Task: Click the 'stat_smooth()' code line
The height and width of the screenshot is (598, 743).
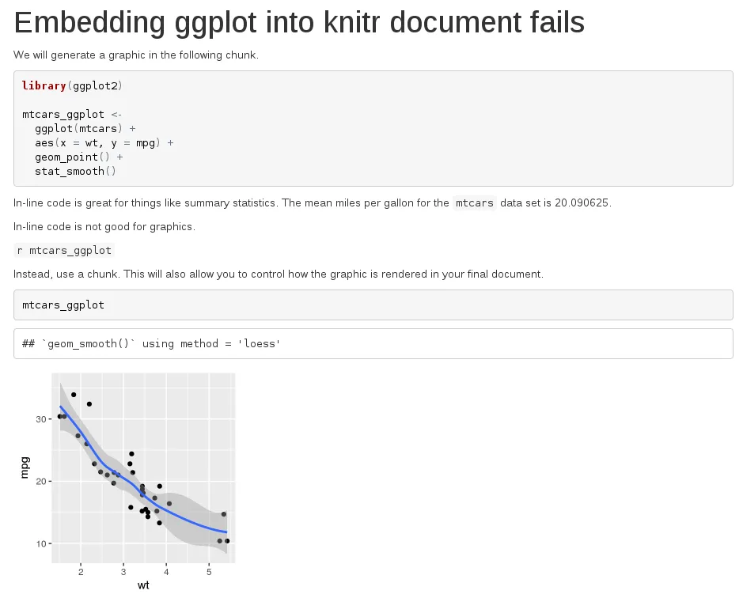Action: click(x=75, y=171)
